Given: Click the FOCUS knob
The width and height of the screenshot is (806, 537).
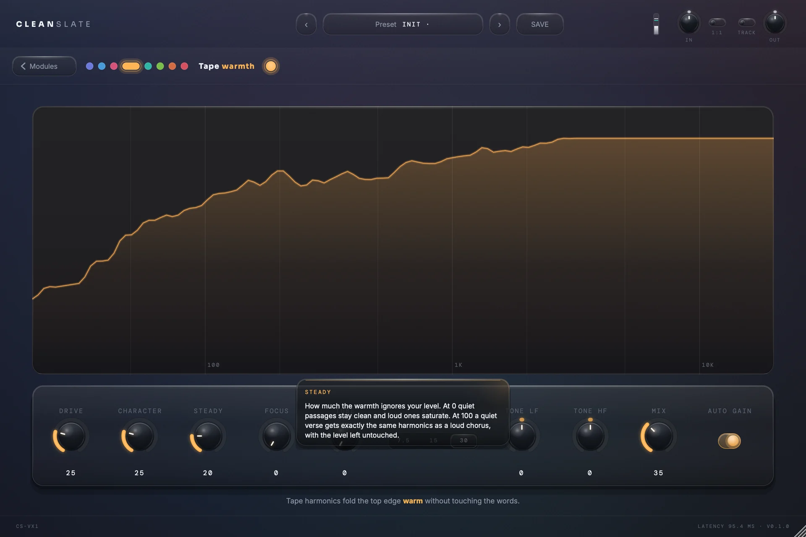Looking at the screenshot, I should pyautogui.click(x=276, y=436).
